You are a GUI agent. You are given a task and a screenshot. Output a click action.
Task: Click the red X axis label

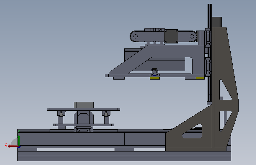point(6,145)
